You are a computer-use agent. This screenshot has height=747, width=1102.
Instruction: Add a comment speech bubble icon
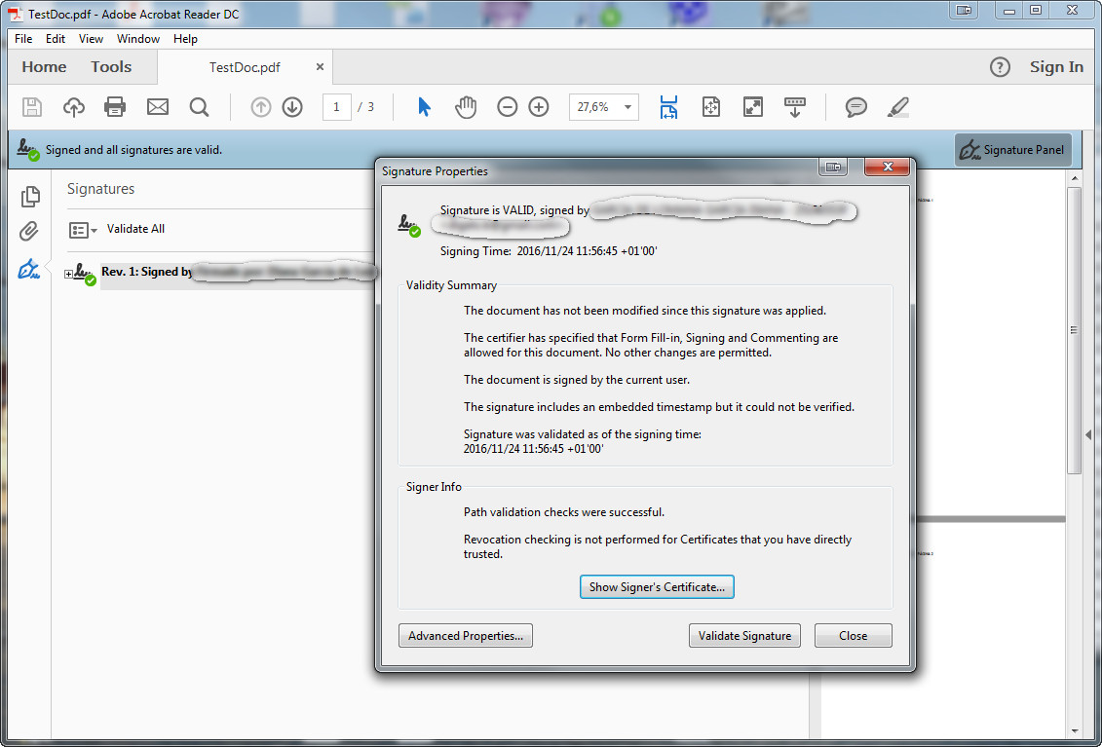(855, 107)
